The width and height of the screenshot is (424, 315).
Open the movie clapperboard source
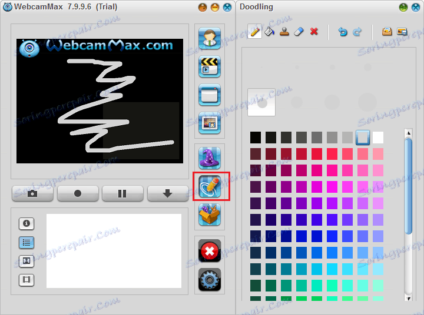pyautogui.click(x=210, y=66)
